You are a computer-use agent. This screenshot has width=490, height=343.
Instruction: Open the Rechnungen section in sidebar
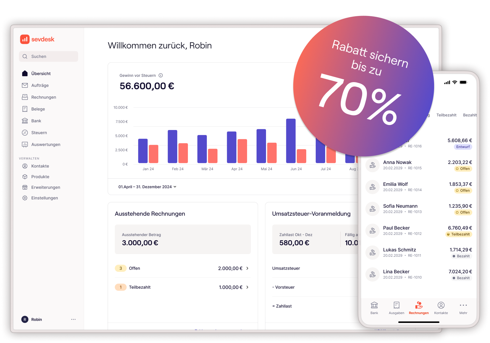click(x=43, y=97)
